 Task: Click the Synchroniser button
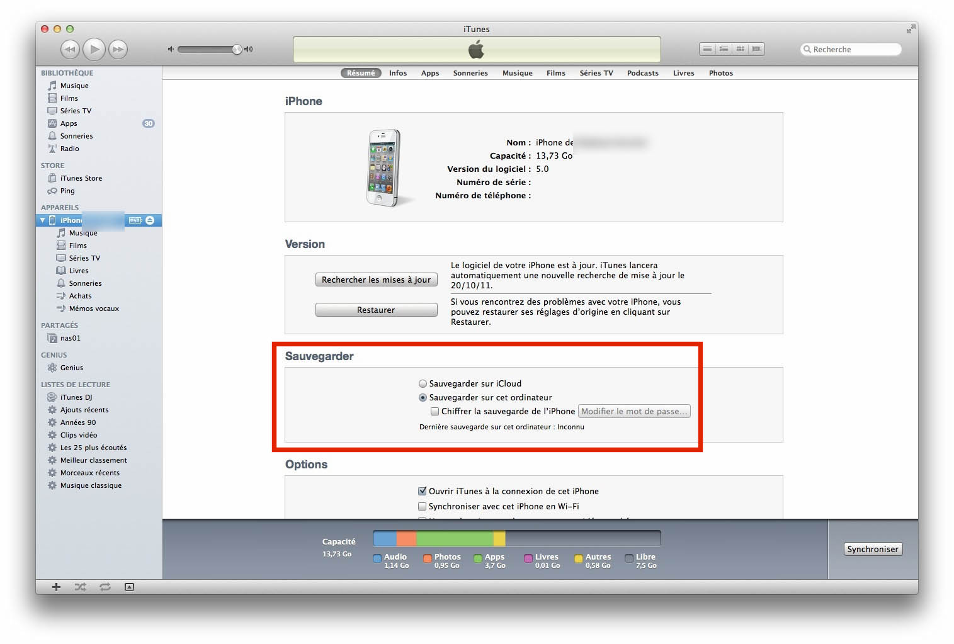(873, 549)
